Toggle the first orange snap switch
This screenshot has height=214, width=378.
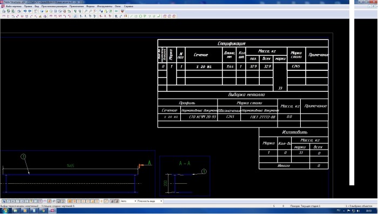click(70, 201)
